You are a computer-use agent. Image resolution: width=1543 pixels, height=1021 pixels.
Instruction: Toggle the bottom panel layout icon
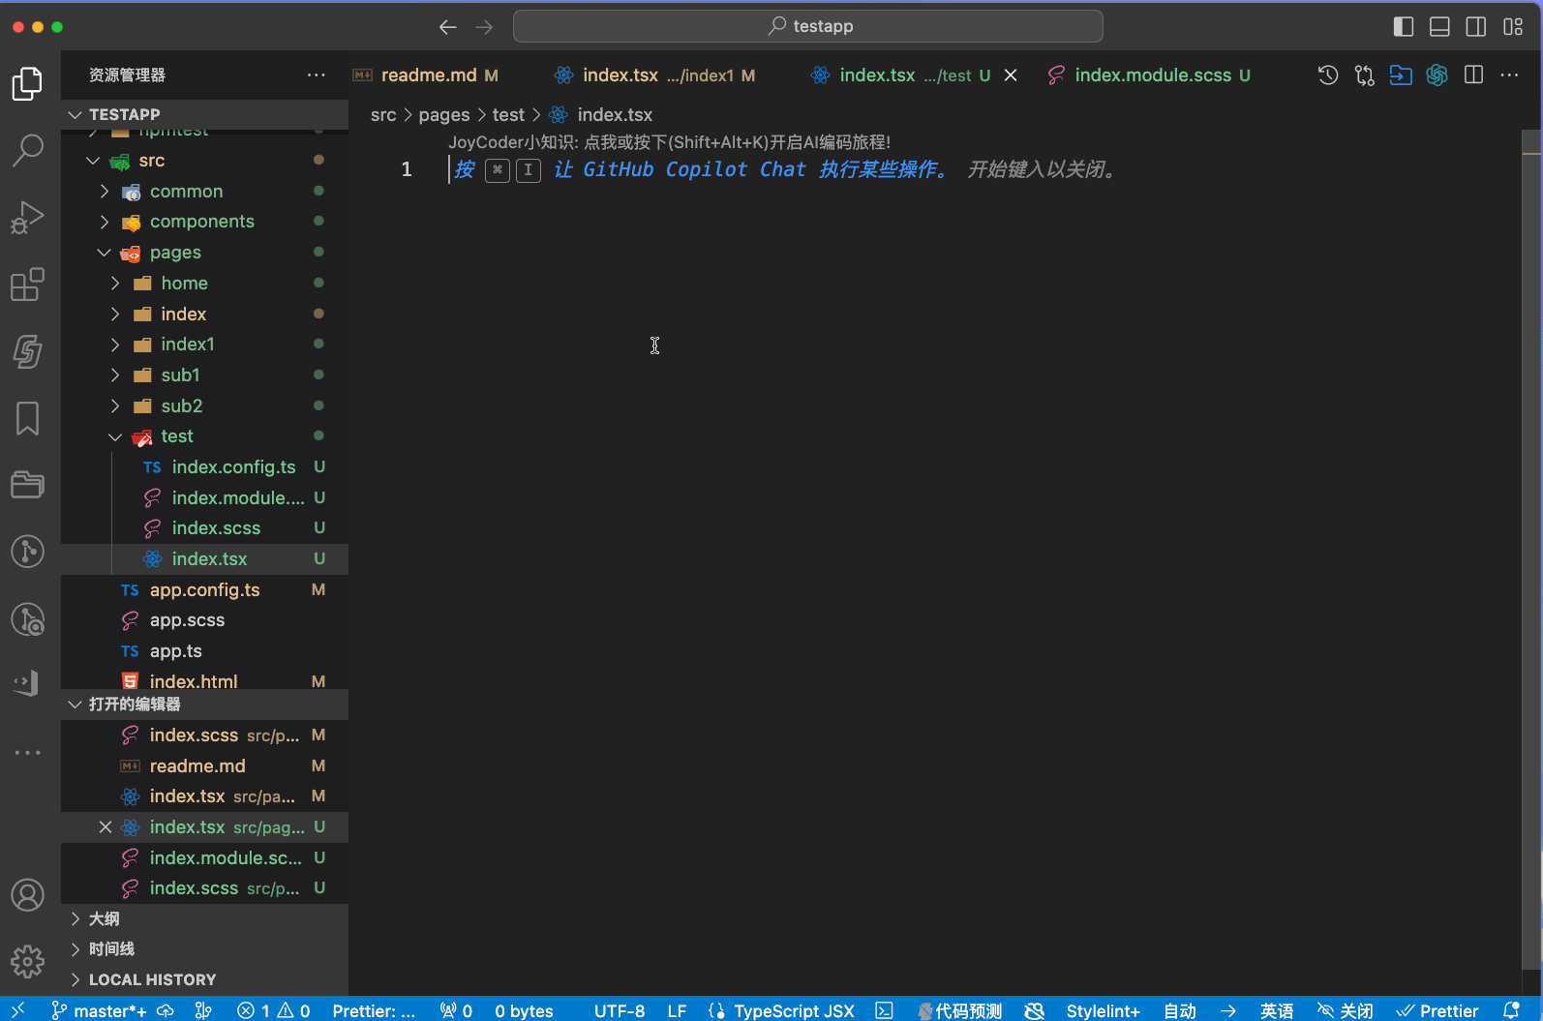[x=1439, y=27]
